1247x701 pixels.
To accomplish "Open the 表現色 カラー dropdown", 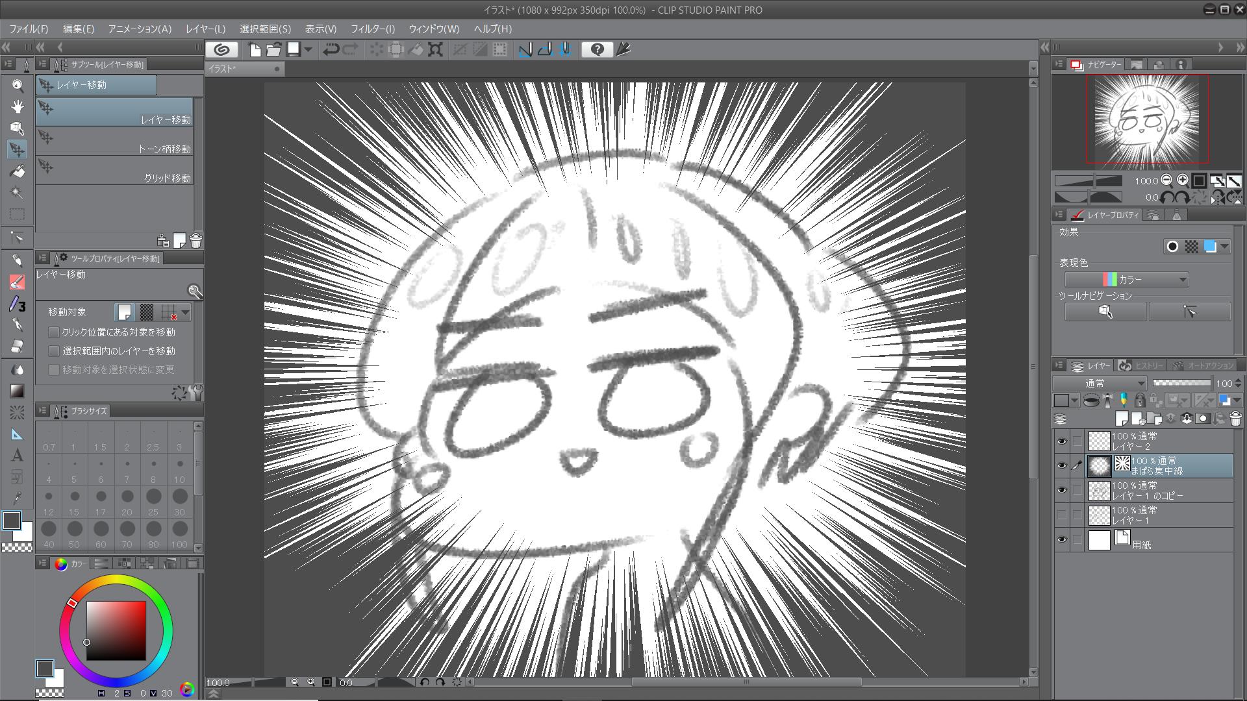I will click(1126, 280).
